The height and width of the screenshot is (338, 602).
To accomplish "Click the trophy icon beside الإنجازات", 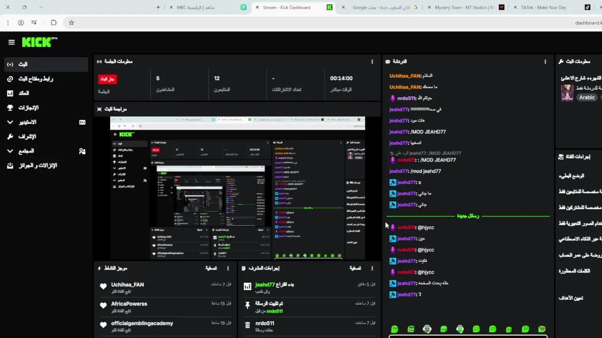I will click(x=10, y=108).
